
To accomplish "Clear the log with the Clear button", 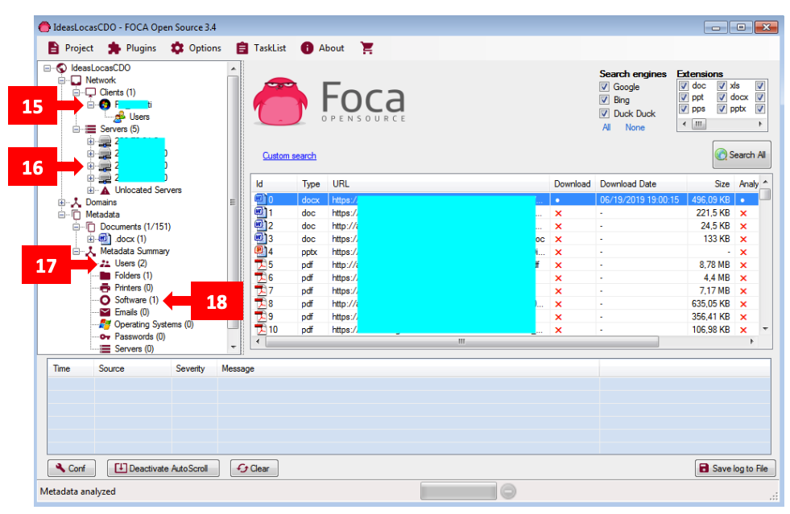I will (254, 468).
